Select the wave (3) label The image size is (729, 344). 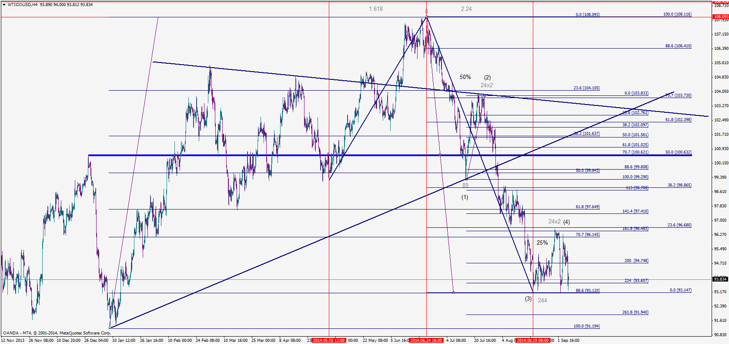tap(528, 298)
